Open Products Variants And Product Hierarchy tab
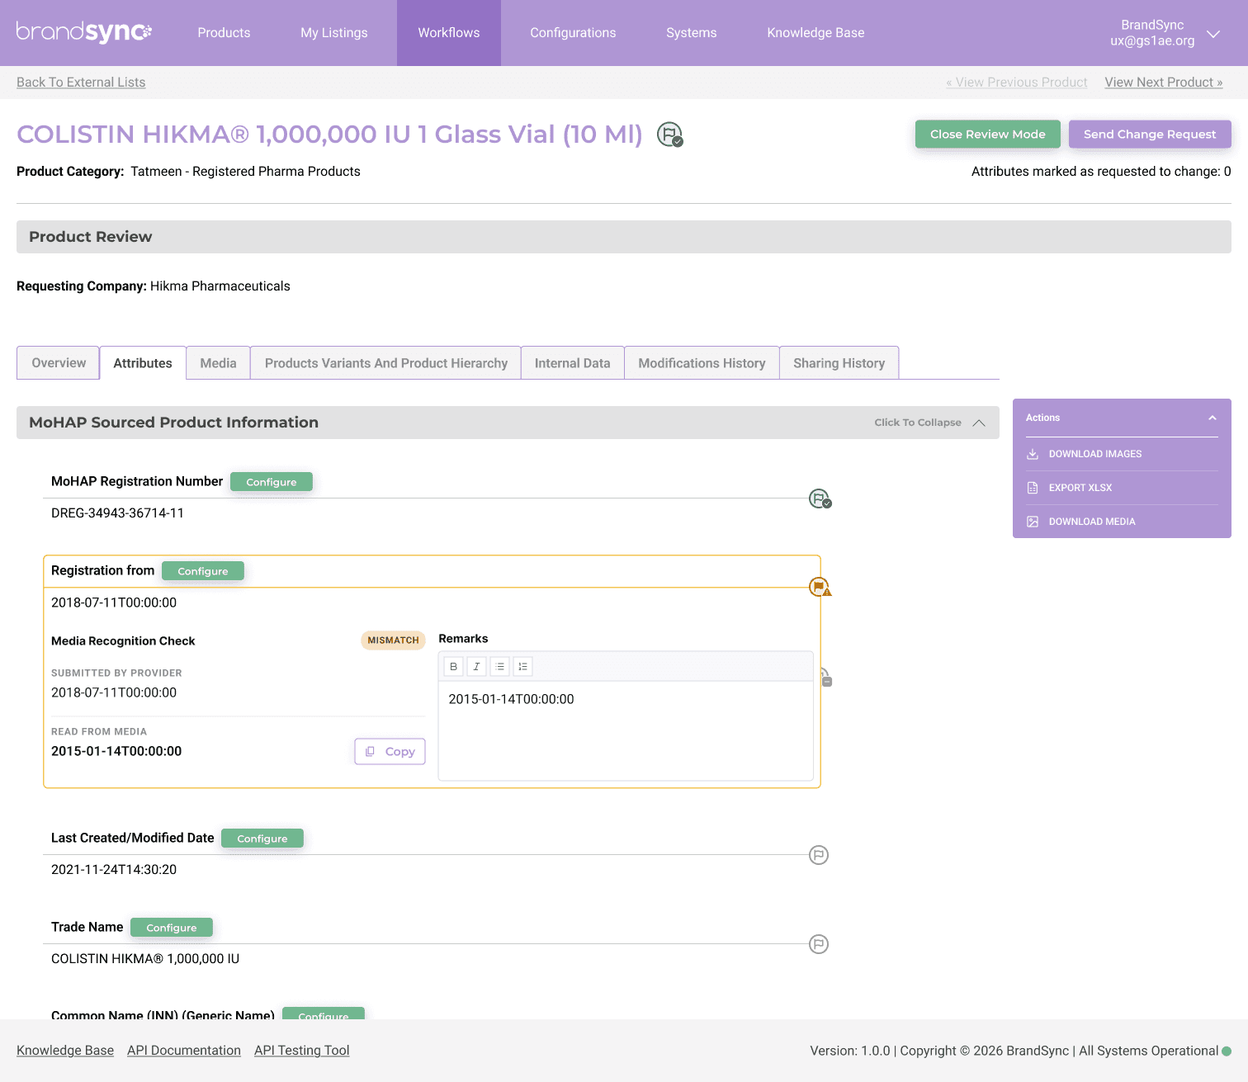 [x=386, y=363]
